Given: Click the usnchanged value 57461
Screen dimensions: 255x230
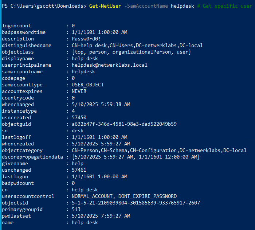Looking at the screenshot, I should click(79, 170).
